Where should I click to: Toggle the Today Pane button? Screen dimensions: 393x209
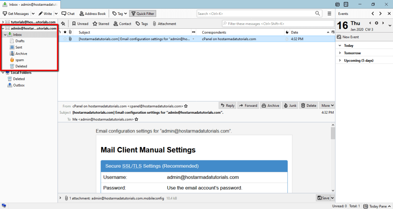point(377,206)
